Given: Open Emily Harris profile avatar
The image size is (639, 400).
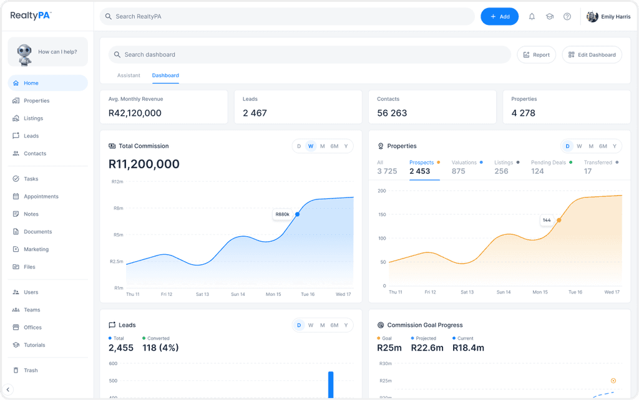Looking at the screenshot, I should [x=592, y=17].
